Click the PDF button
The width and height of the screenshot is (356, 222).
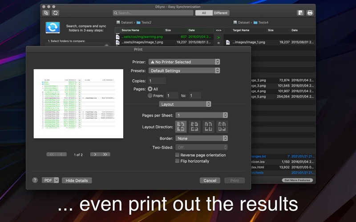click(48, 180)
